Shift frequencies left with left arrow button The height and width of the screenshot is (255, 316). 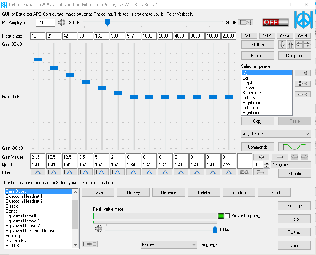coord(299,45)
